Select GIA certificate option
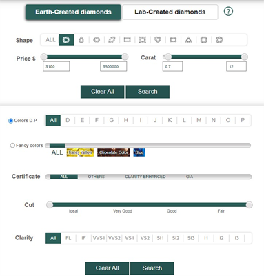Image resolution: width=264 pixels, height=276 pixels. click(190, 177)
